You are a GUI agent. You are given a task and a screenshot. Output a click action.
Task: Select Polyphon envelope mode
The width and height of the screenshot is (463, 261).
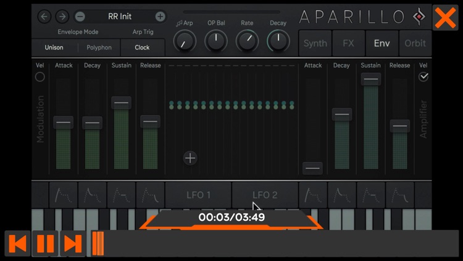point(99,48)
